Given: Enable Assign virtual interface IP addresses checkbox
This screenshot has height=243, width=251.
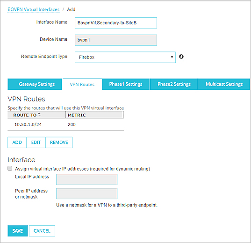Looking at the screenshot, I should 10,168.
